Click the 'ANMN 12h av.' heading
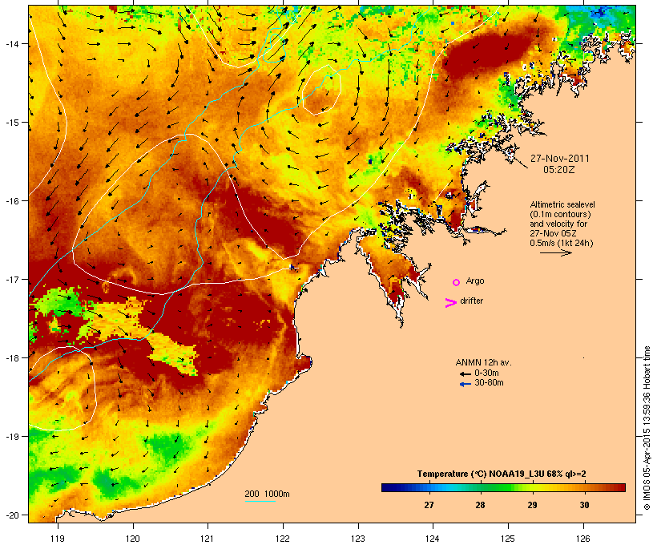Viewport: 657px width, 545px height. (483, 362)
